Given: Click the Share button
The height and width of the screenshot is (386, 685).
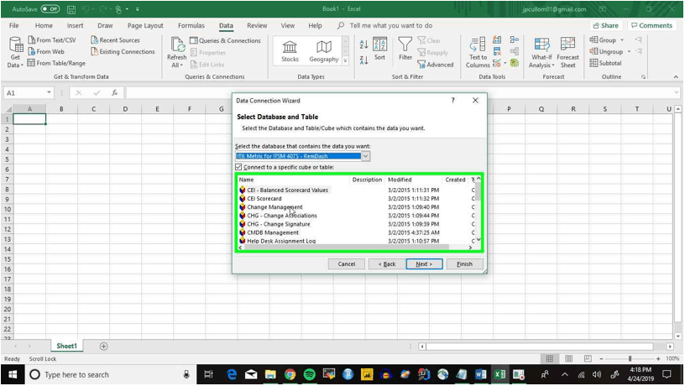Looking at the screenshot, I should click(x=606, y=25).
